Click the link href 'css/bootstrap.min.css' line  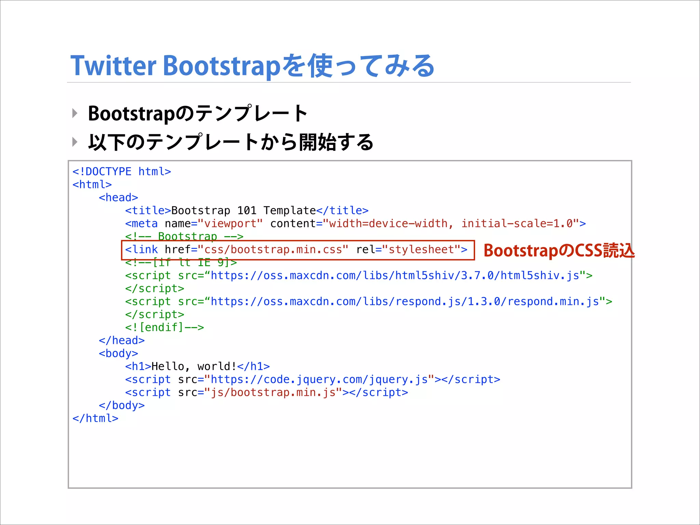coord(296,250)
